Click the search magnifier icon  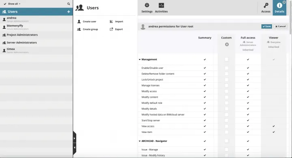(x=69, y=4)
